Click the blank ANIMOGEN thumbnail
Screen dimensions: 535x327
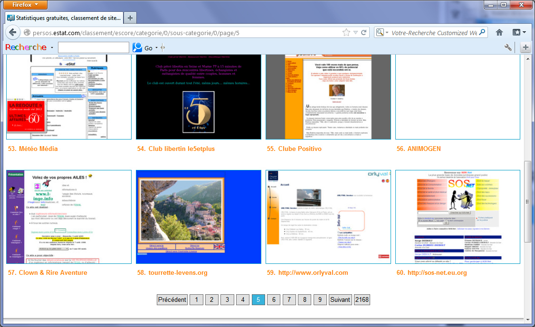tap(458, 97)
